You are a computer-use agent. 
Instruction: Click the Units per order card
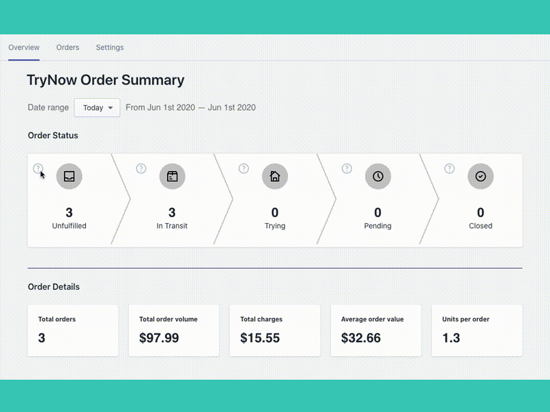(x=477, y=330)
